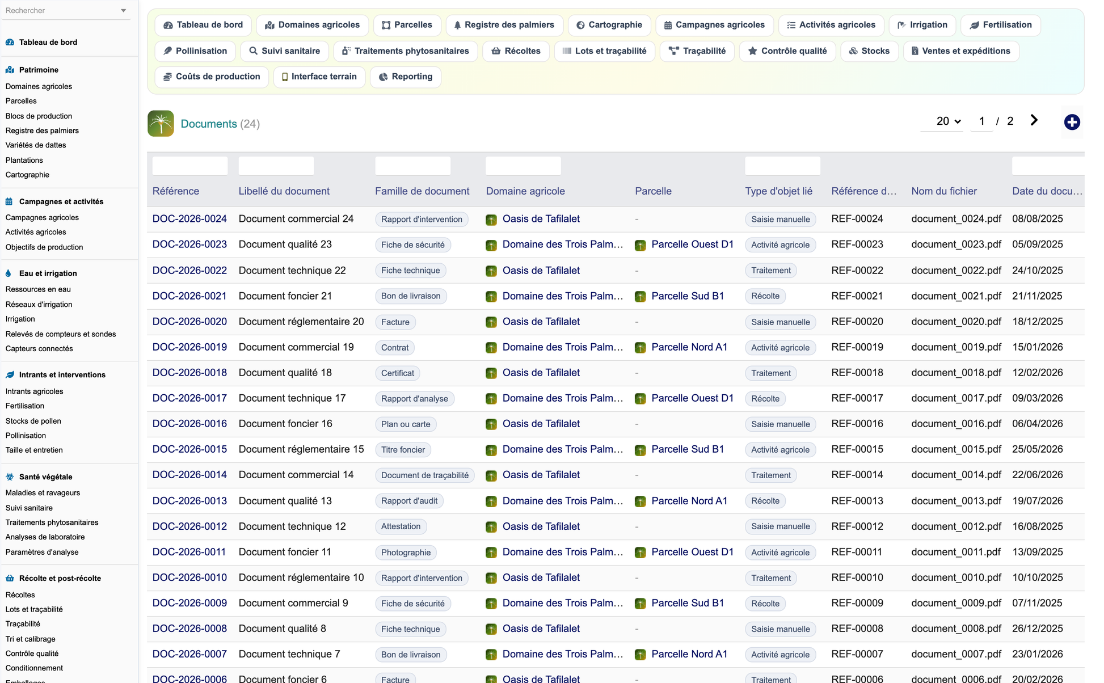The height and width of the screenshot is (683, 1104).
Task: Select Tri et calibrage in the sidebar
Action: [x=30, y=639]
